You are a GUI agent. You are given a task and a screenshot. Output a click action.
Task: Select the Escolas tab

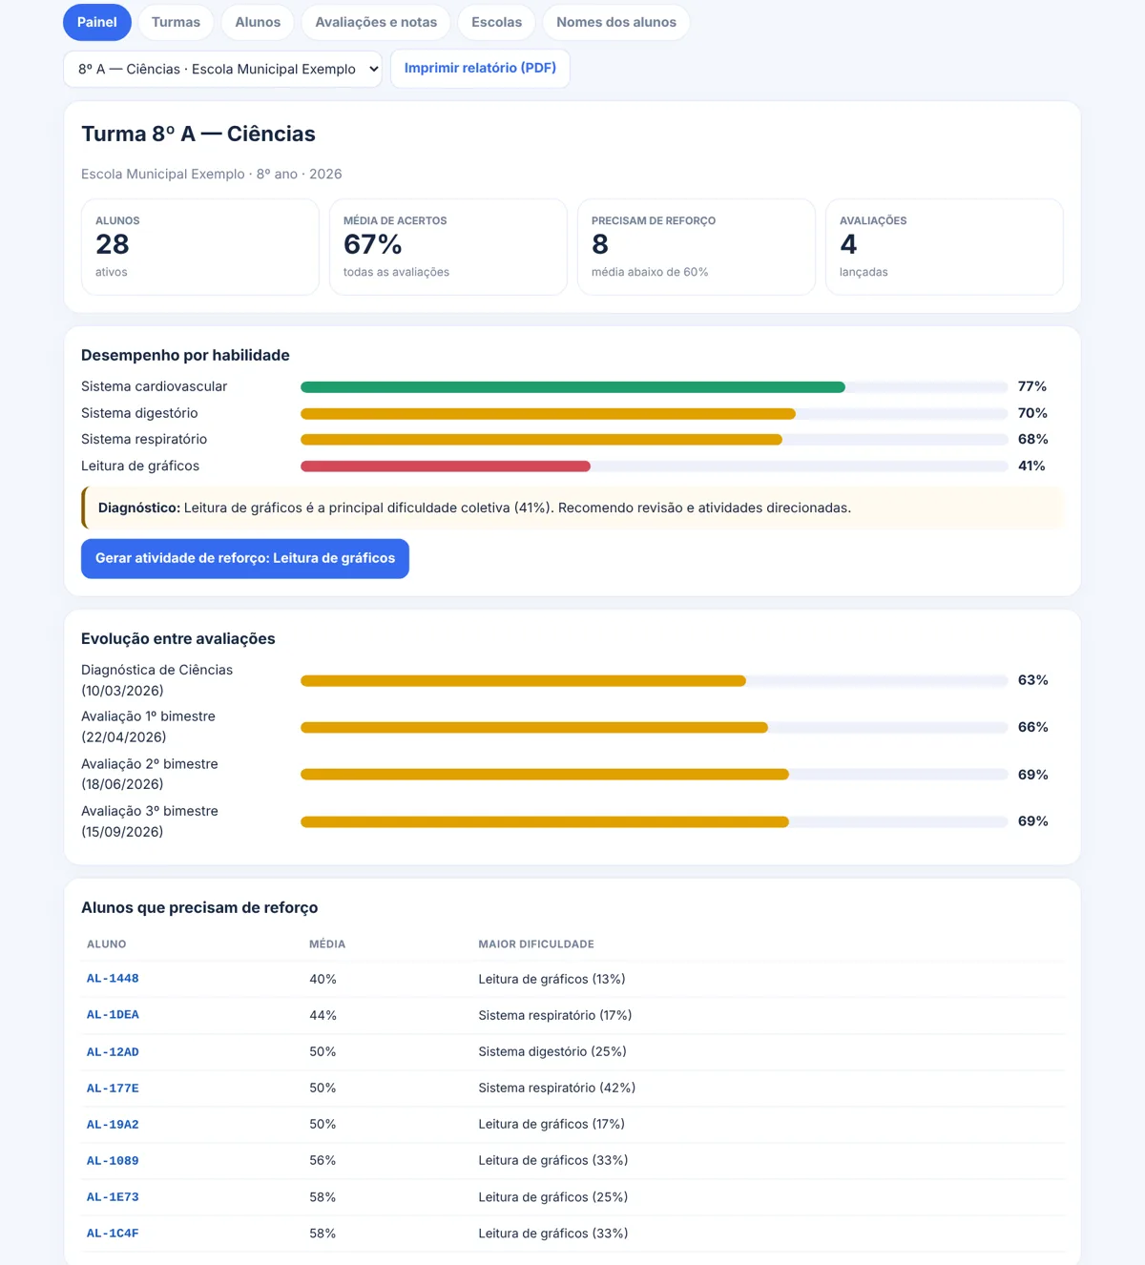click(x=496, y=22)
